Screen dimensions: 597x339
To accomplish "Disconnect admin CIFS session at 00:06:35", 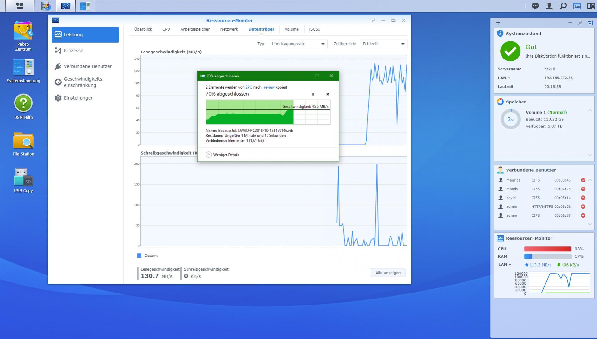I will 583,215.
